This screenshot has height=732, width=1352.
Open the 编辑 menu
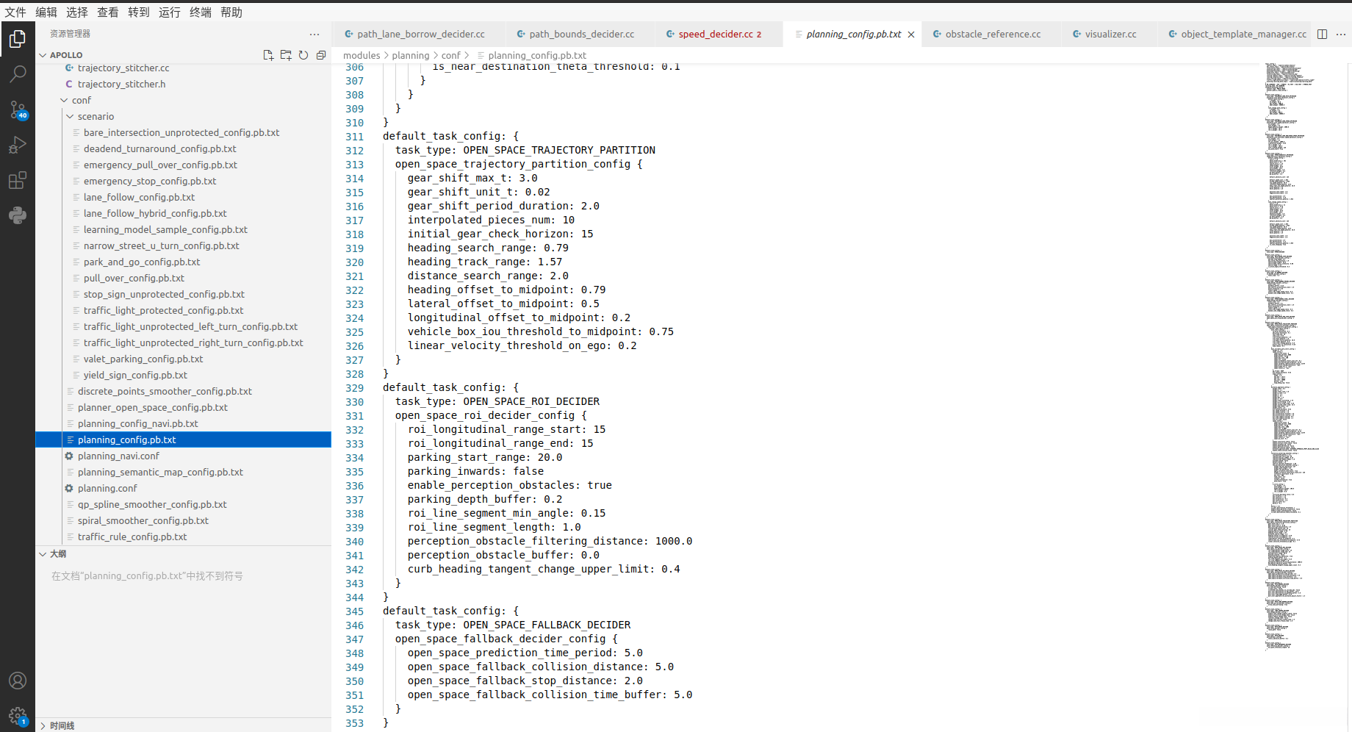(46, 12)
